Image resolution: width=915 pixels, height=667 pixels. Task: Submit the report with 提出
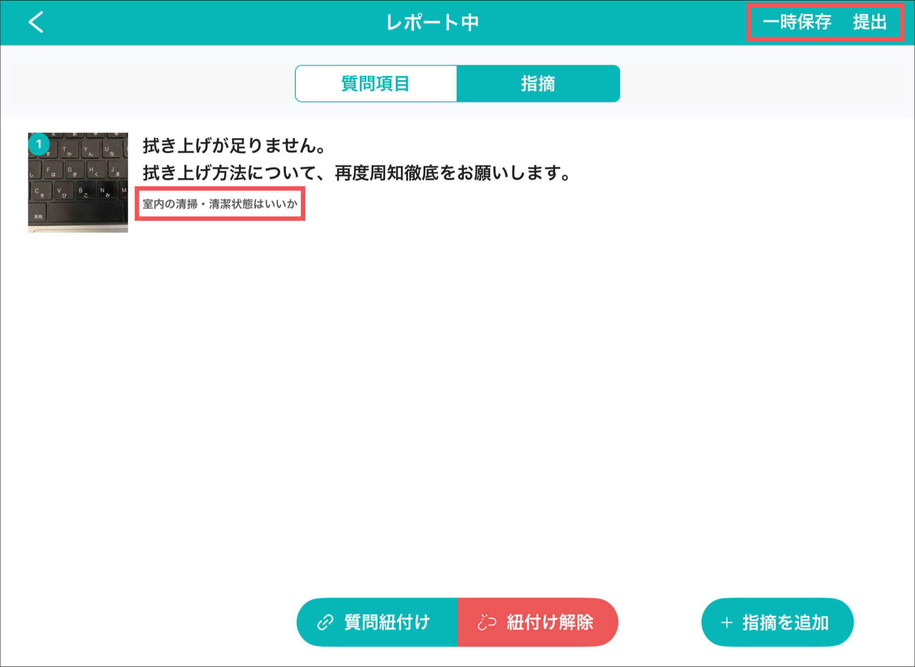coord(869,22)
